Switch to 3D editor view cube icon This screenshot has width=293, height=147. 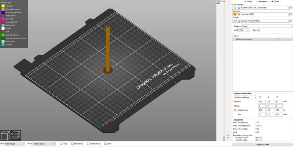coord(5,135)
